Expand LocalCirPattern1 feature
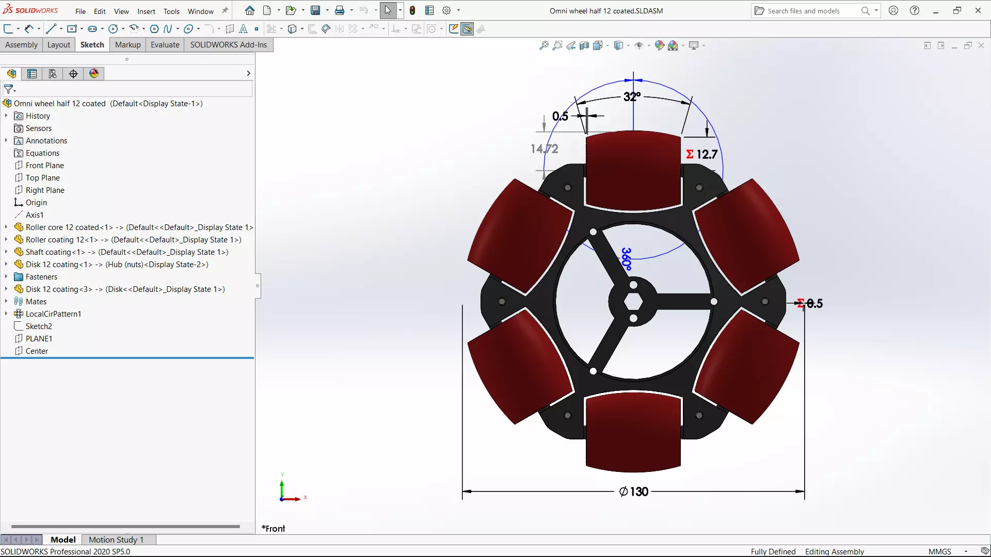Image resolution: width=991 pixels, height=557 pixels. tap(6, 314)
